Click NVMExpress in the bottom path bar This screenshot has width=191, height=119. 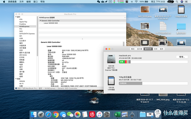point(50,88)
